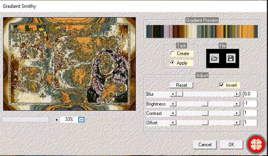Click Brightness slider left arrow

pyautogui.click(x=173, y=104)
